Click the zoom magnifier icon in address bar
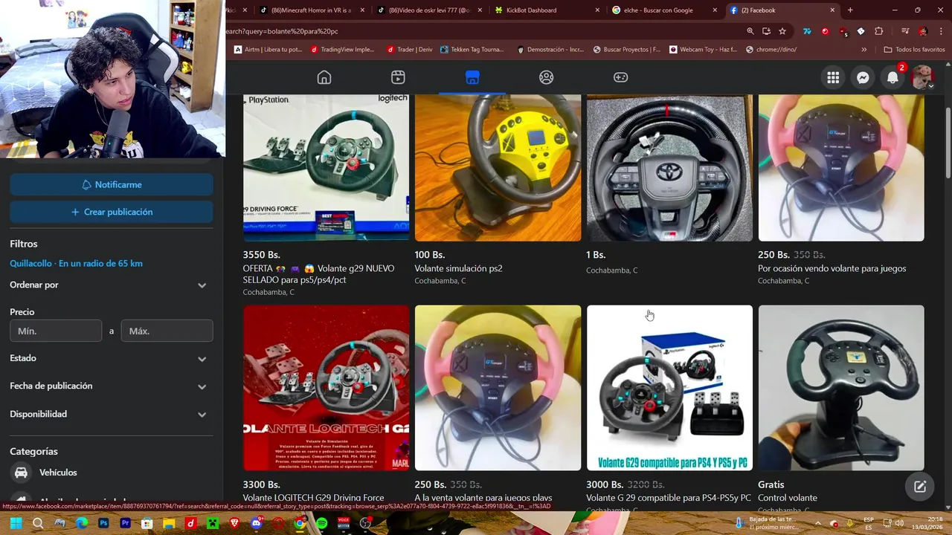 750,31
